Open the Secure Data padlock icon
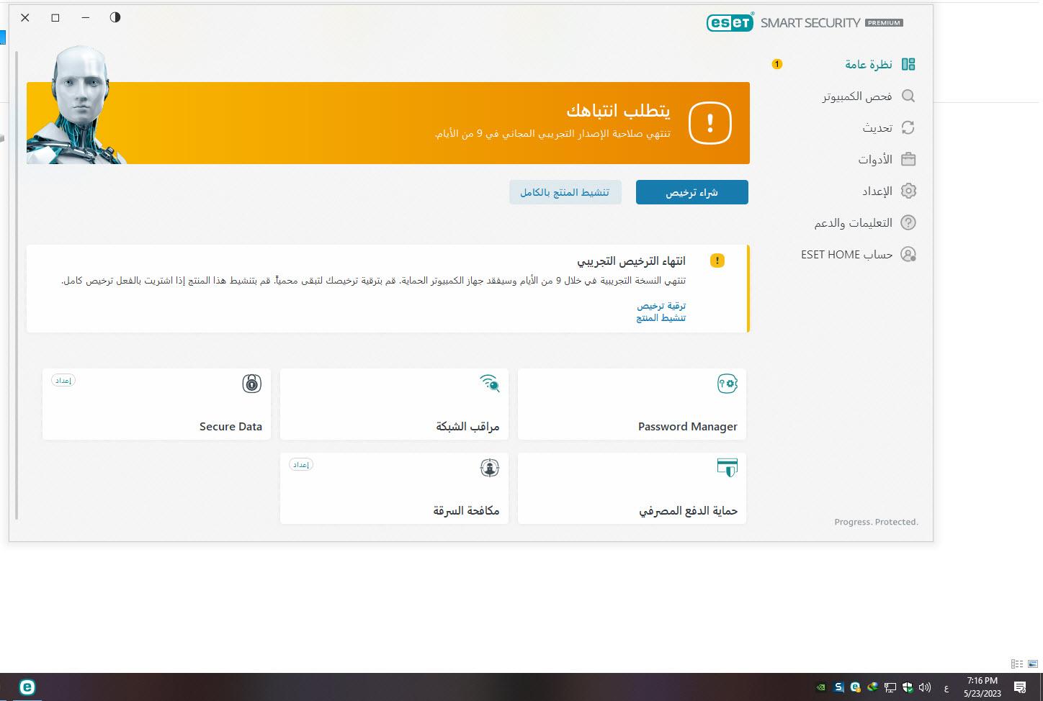 [x=251, y=384]
